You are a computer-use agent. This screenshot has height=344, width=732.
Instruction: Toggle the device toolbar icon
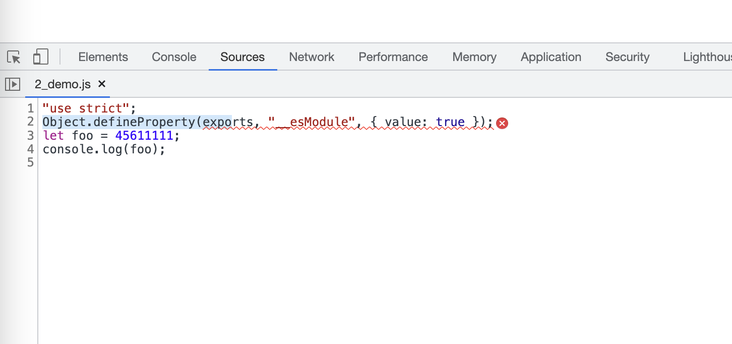coord(40,57)
